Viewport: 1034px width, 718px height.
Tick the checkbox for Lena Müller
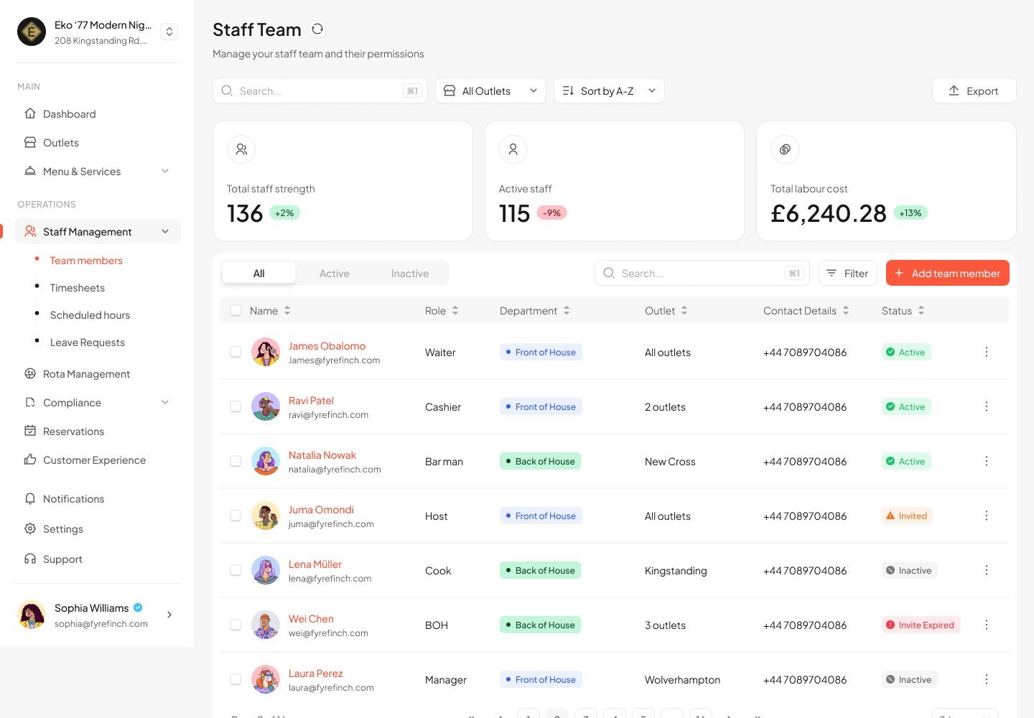pyautogui.click(x=236, y=570)
